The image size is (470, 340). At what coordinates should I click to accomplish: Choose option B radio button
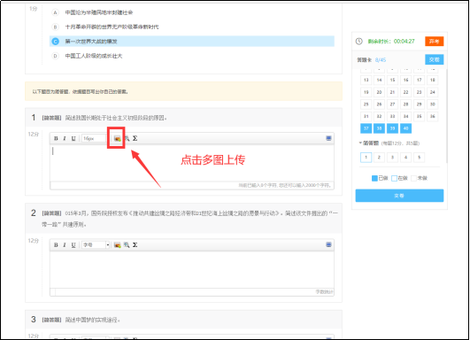tap(55, 27)
